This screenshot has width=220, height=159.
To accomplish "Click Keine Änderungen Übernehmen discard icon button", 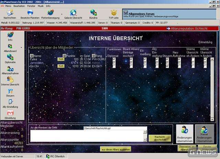I will pyautogui.click(x=205, y=134).
